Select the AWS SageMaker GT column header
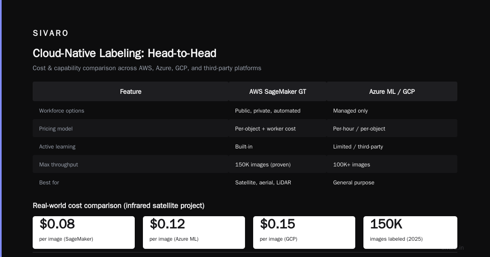Image resolution: width=490 pixels, height=257 pixels. (278, 91)
